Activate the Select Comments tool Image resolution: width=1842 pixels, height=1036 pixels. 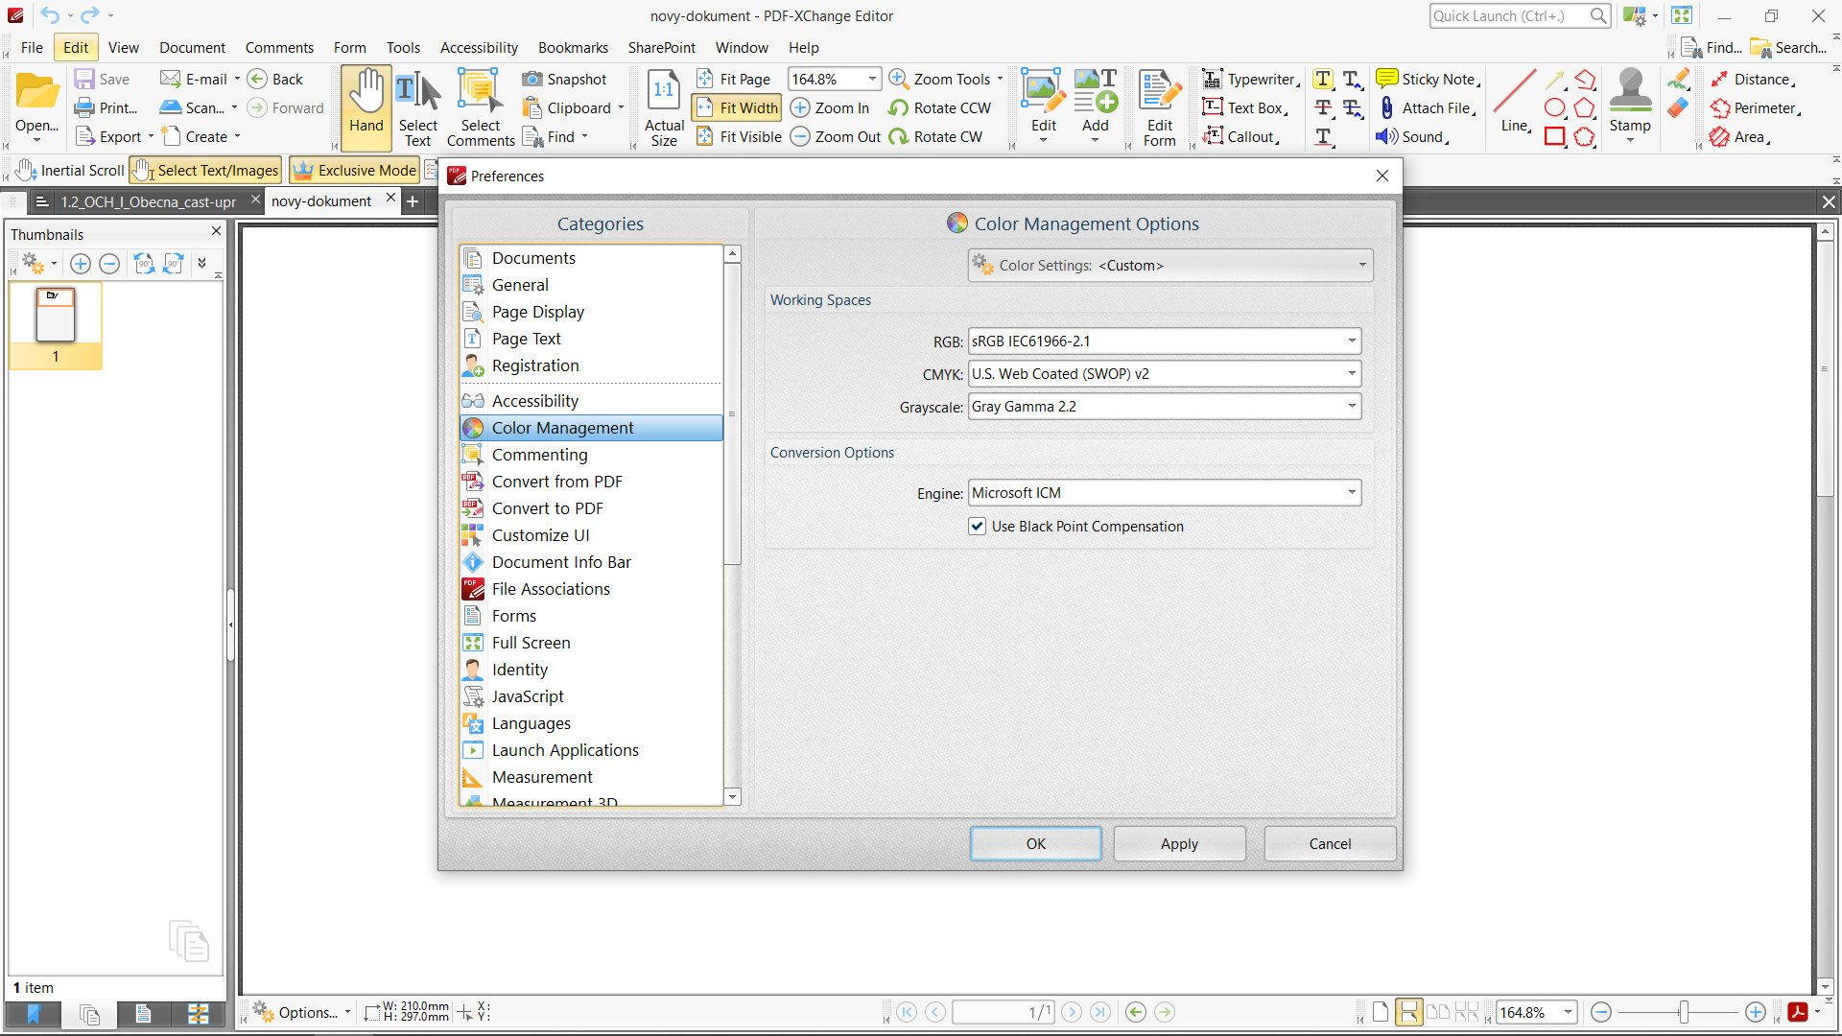tap(481, 107)
